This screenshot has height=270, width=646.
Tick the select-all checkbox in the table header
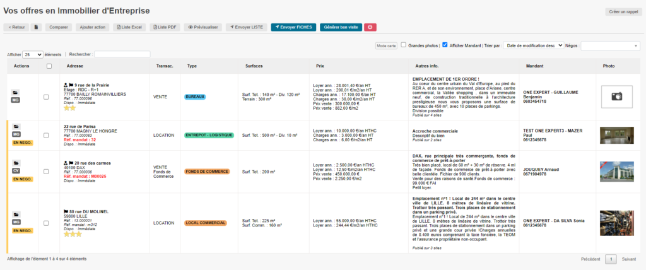(49, 66)
